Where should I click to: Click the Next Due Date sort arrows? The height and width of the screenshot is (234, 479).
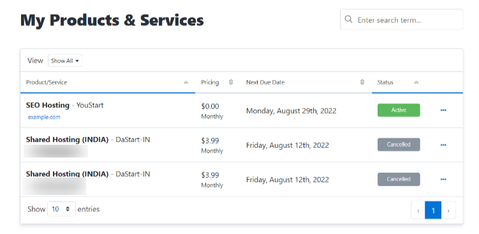pyautogui.click(x=362, y=82)
